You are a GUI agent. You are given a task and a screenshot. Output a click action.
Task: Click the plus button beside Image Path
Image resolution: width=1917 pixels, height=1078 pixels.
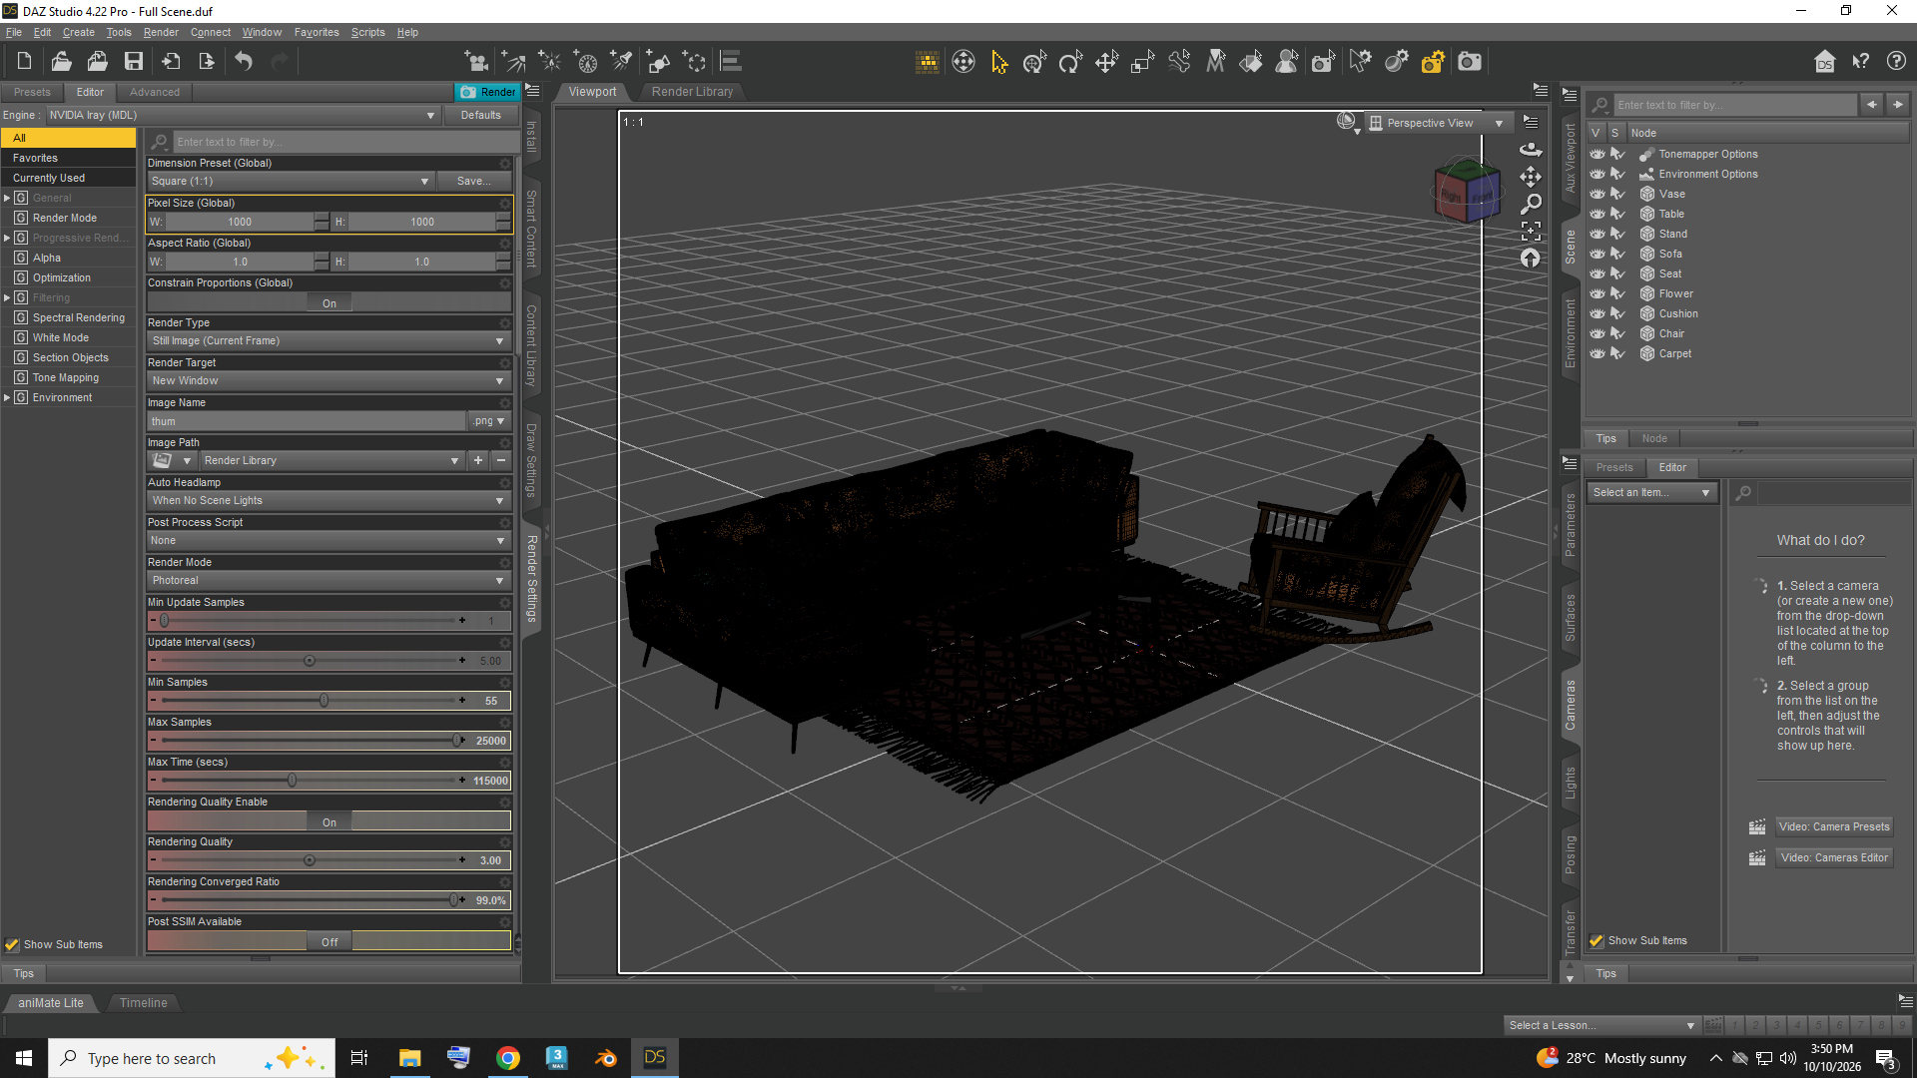(478, 461)
